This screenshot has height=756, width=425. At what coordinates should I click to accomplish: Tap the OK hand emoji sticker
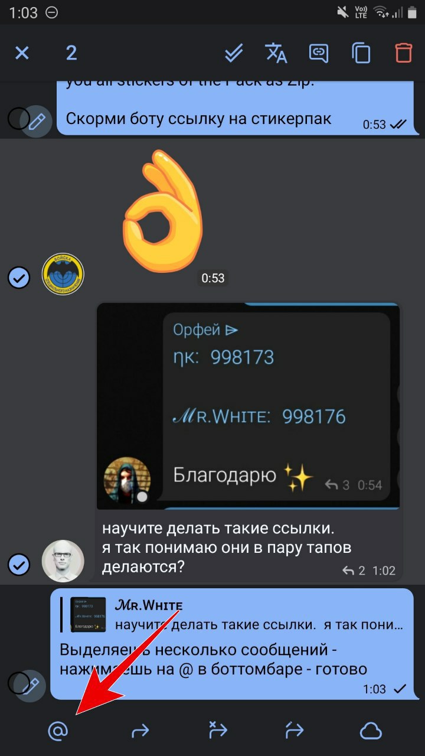point(163,212)
